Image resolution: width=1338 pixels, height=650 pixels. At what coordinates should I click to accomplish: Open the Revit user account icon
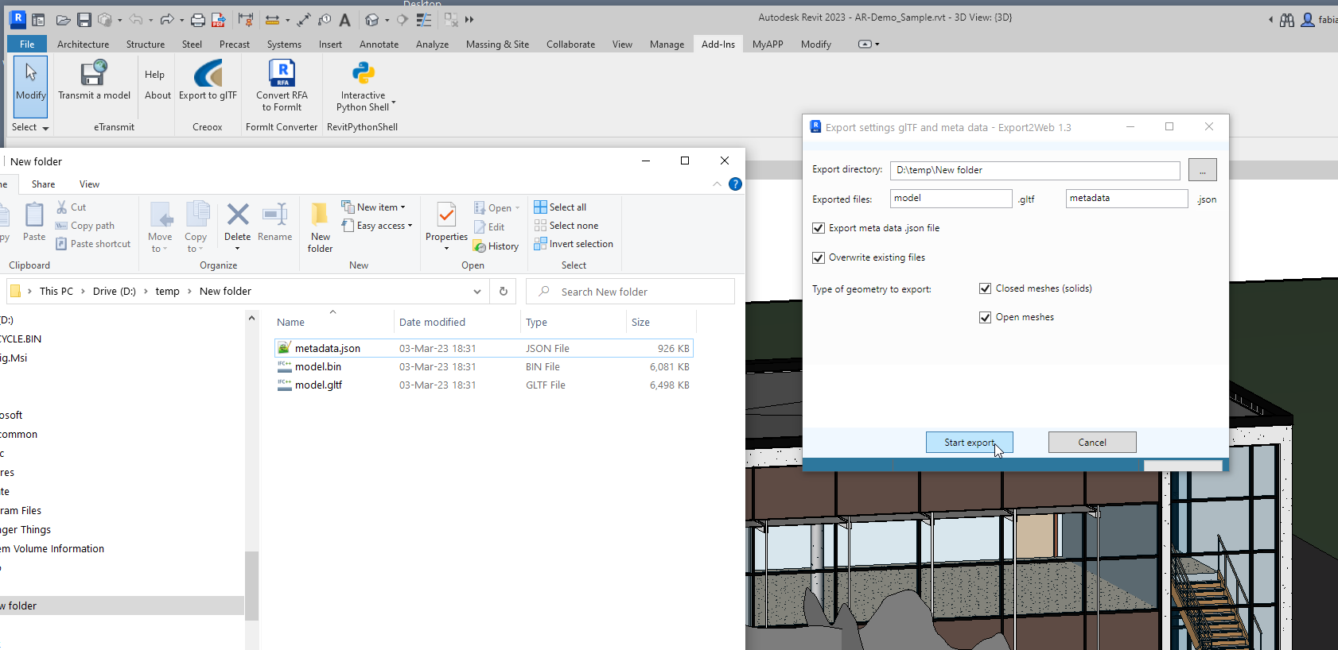click(x=1307, y=20)
